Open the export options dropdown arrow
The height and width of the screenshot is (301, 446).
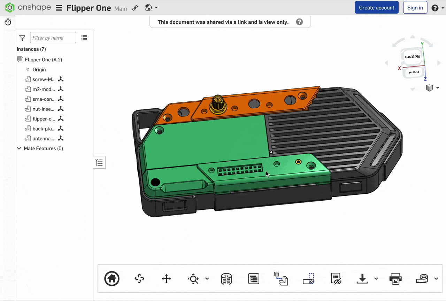click(376, 279)
